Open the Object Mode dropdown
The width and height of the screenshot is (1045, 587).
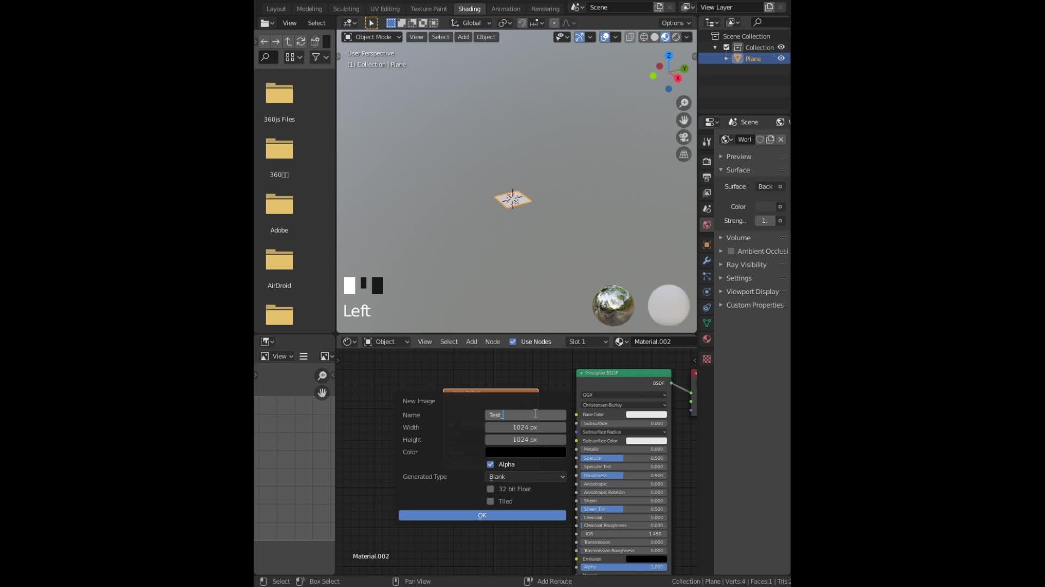(372, 37)
